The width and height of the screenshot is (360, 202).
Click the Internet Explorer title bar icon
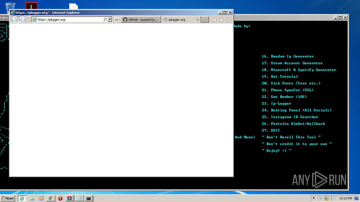[13, 12]
